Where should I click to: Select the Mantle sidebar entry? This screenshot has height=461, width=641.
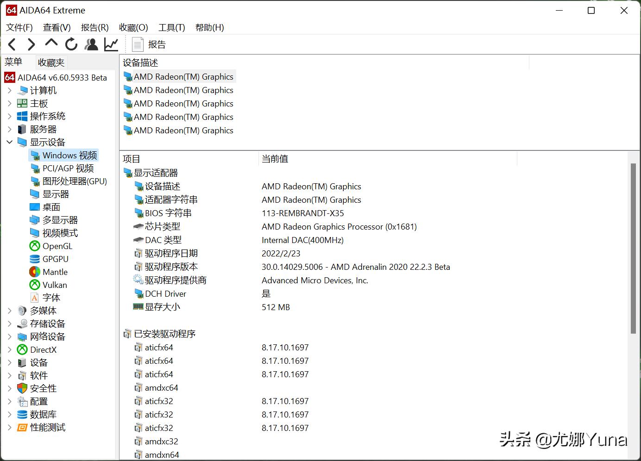pos(55,272)
